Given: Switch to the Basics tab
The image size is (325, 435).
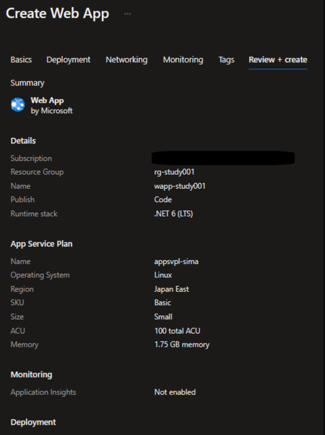Looking at the screenshot, I should click(x=21, y=60).
